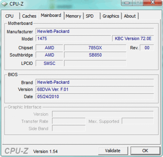The height and width of the screenshot is (157, 163).
Task: Click the Max. Supported field
Action: (x=138, y=121)
